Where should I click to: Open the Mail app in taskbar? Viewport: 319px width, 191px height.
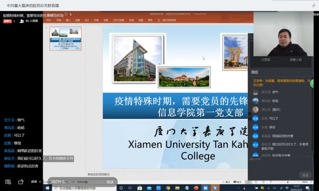point(149,188)
